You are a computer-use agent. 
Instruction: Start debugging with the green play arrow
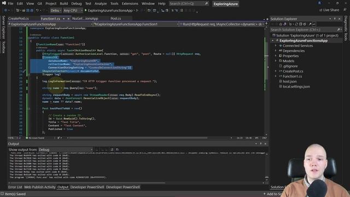pos(85,10)
